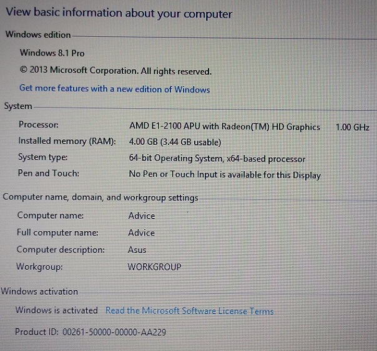The height and width of the screenshot is (351, 377).
Task: Click the 'WORKGROUP' workgroup value
Action: click(x=154, y=267)
